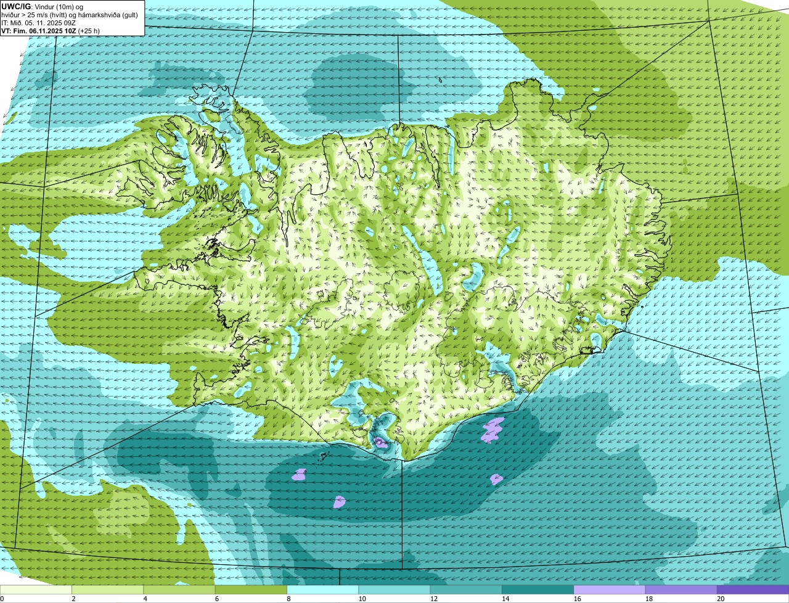Click the 'IT: Mið. 05. 11. 2025 09Z' line
The height and width of the screenshot is (603, 789).
tap(39, 22)
